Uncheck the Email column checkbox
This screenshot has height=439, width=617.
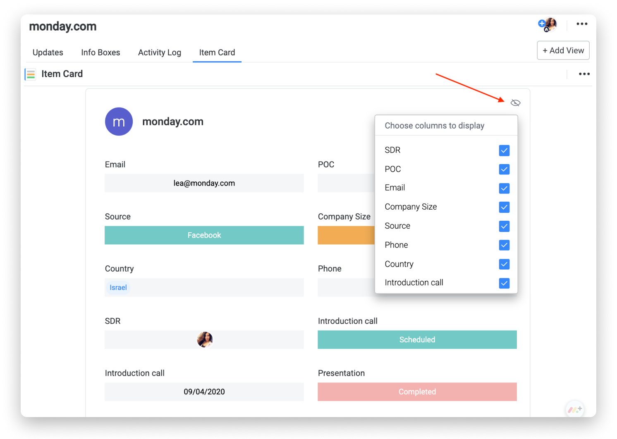coord(504,188)
